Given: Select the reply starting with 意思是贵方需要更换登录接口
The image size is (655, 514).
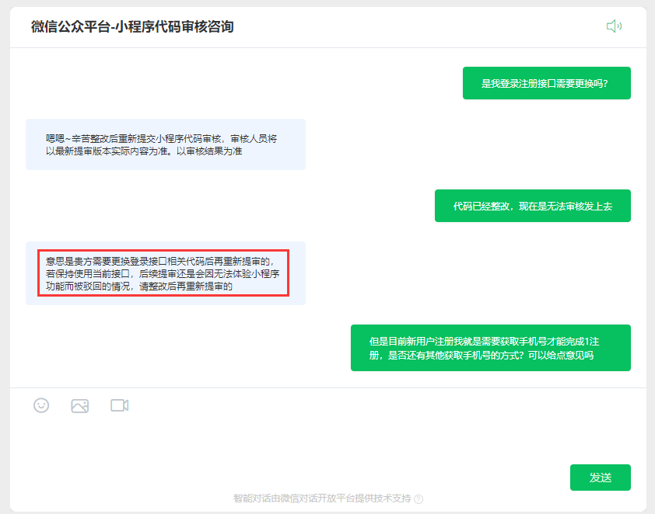Looking at the screenshot, I should tap(166, 273).
